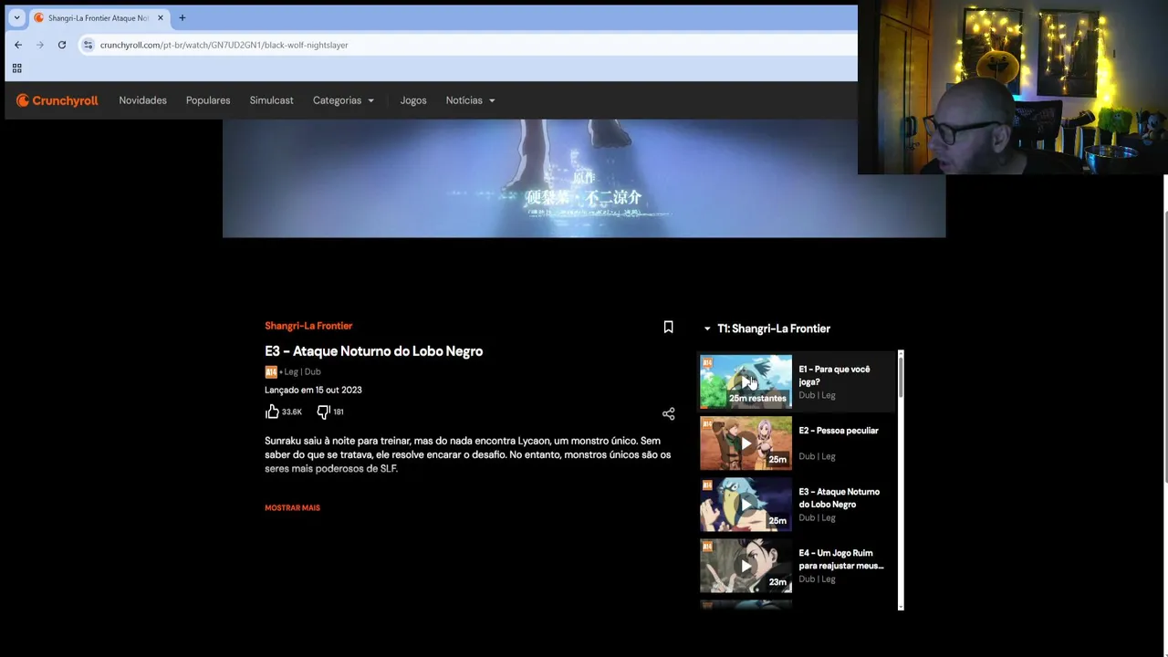This screenshot has height=657, width=1168.
Task: Click the 181 dislikes count
Action: click(x=338, y=412)
